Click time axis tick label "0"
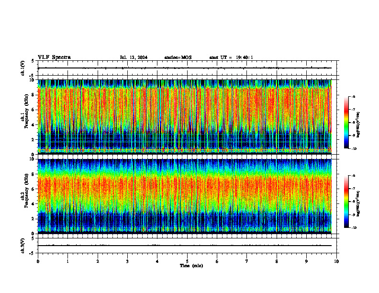 [38, 261]
